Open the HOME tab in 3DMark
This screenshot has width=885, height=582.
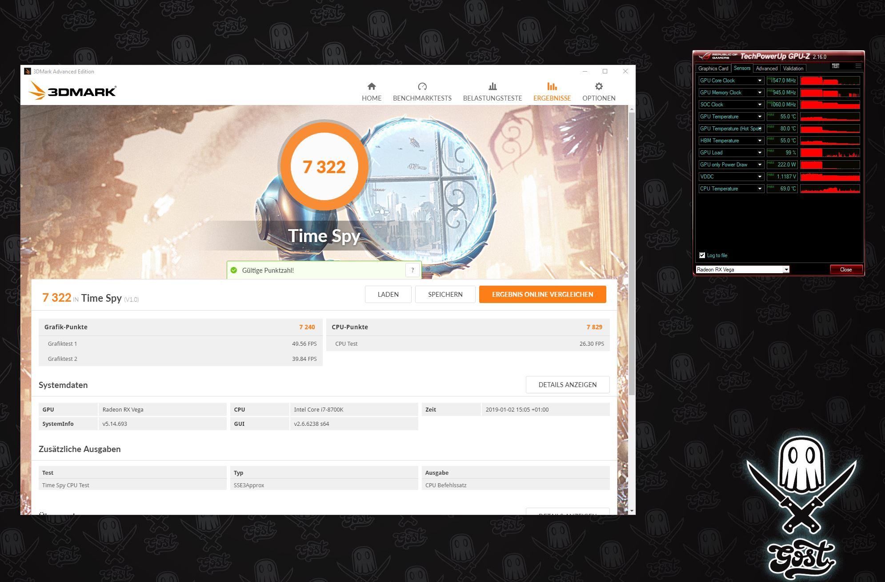(x=371, y=92)
